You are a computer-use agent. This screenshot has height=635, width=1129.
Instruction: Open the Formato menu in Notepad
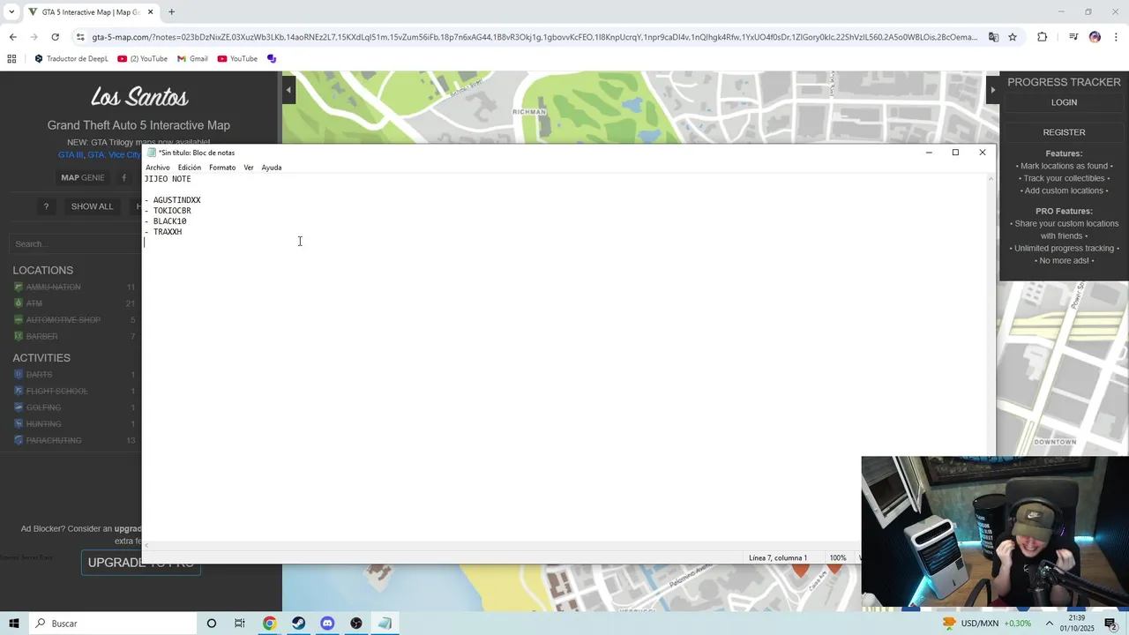pyautogui.click(x=222, y=168)
